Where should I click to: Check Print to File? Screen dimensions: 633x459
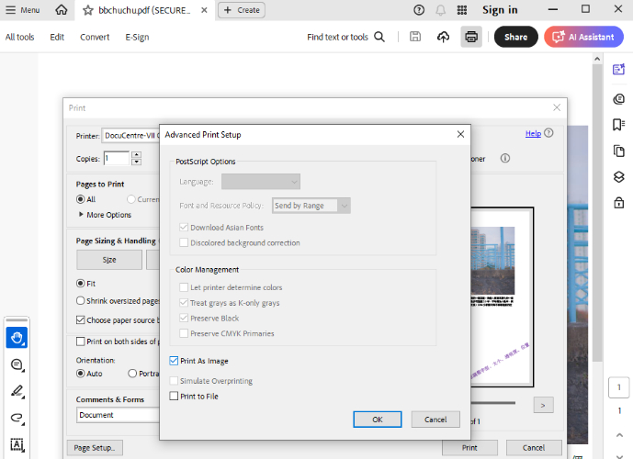coord(174,396)
